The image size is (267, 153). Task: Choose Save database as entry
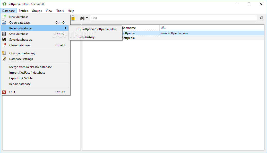(36, 39)
